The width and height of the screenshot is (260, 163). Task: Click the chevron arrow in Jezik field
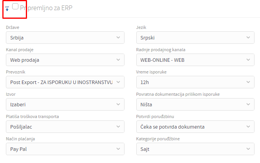tap(248, 38)
